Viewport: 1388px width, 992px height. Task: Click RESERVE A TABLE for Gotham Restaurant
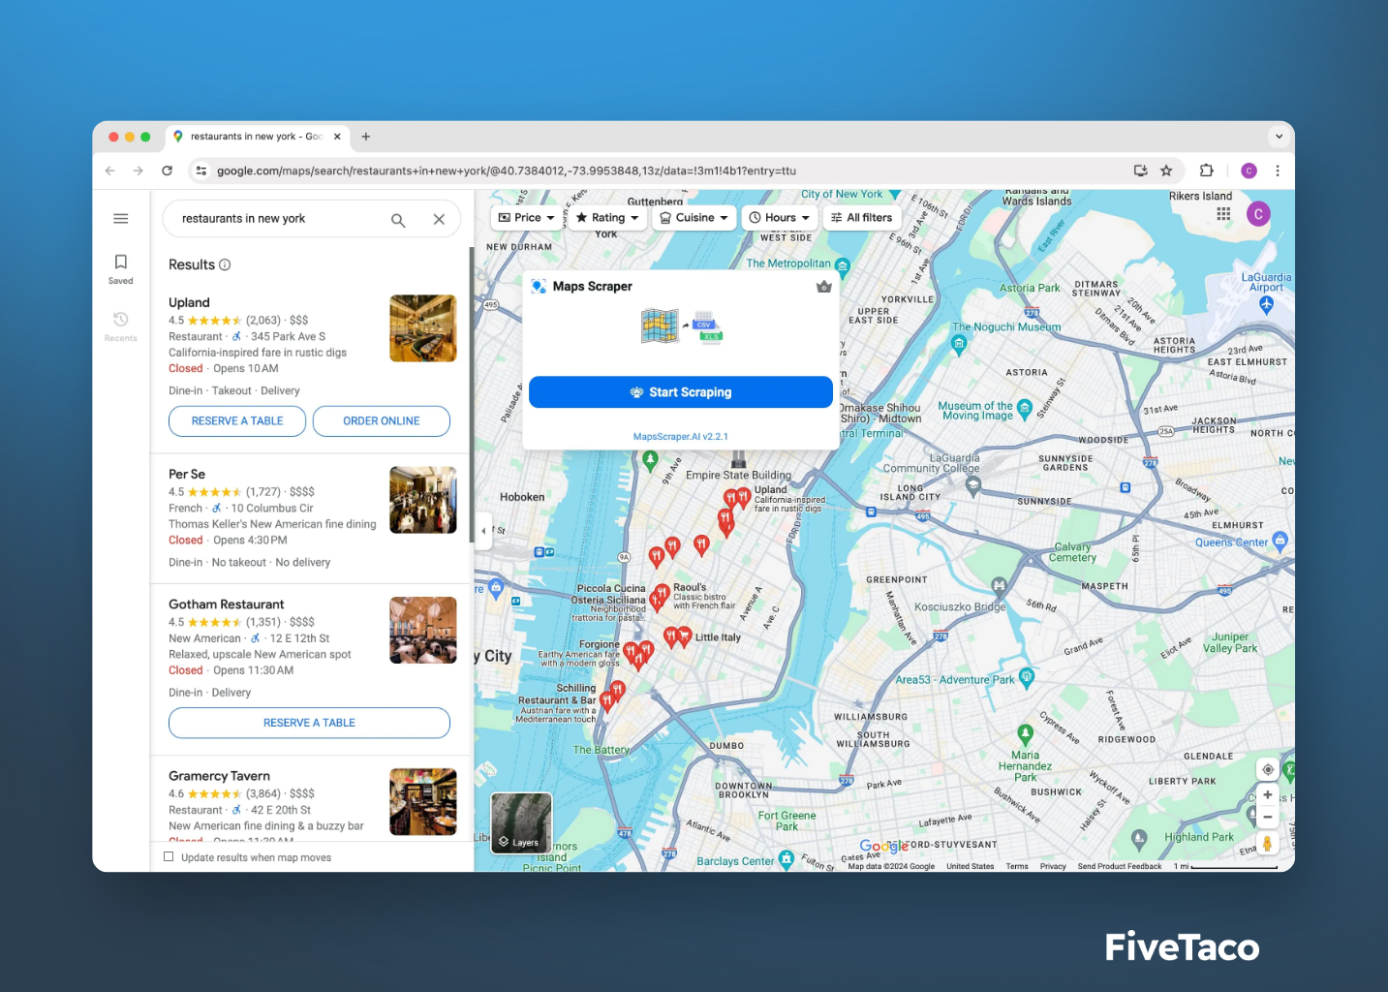(x=309, y=723)
